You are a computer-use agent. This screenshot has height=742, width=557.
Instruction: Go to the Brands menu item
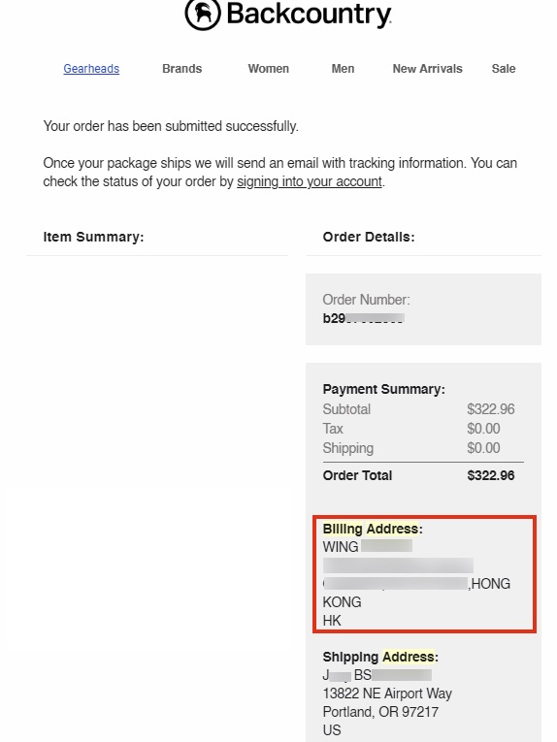click(182, 69)
